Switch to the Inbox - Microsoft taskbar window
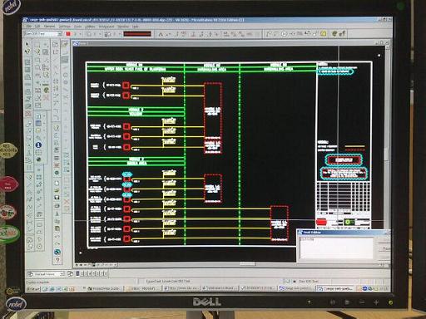The image size is (426, 319). [143, 289]
